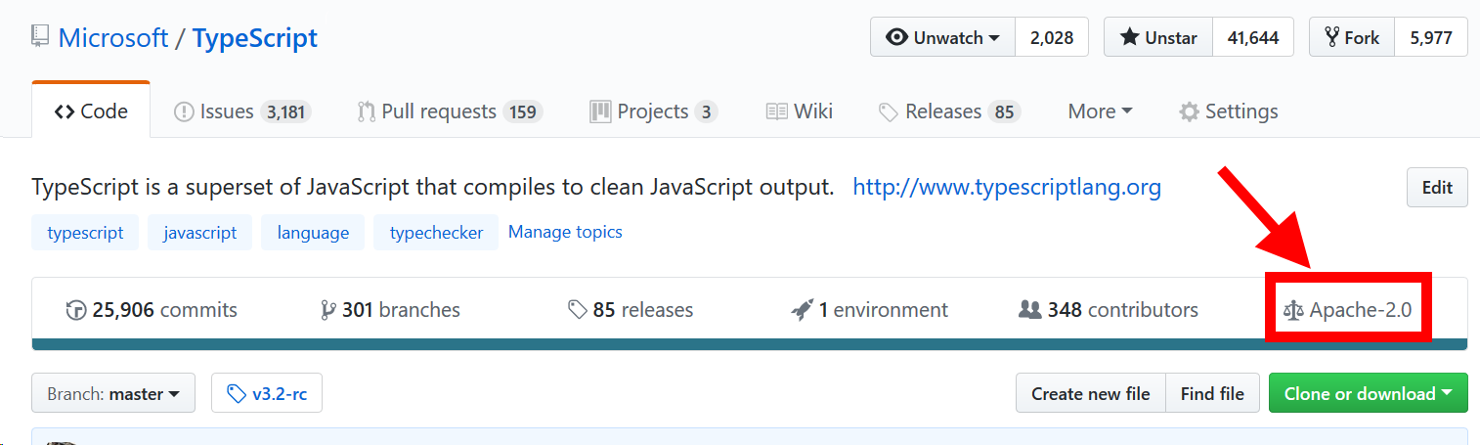Screen dimensions: 1480x445
Task: Open the Apache-2.0 license link
Action: 1348,310
